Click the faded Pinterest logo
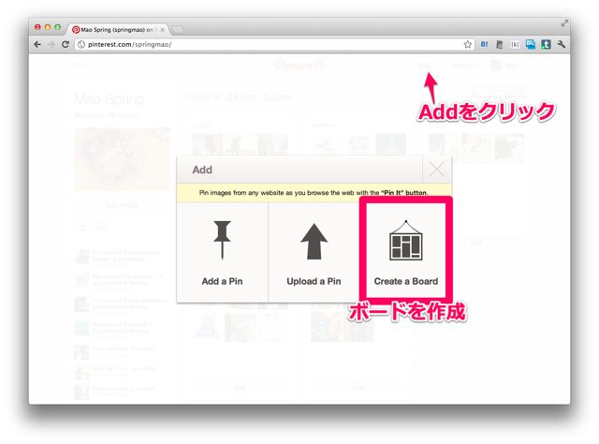Viewport: 599px width, 444px height. click(x=299, y=65)
